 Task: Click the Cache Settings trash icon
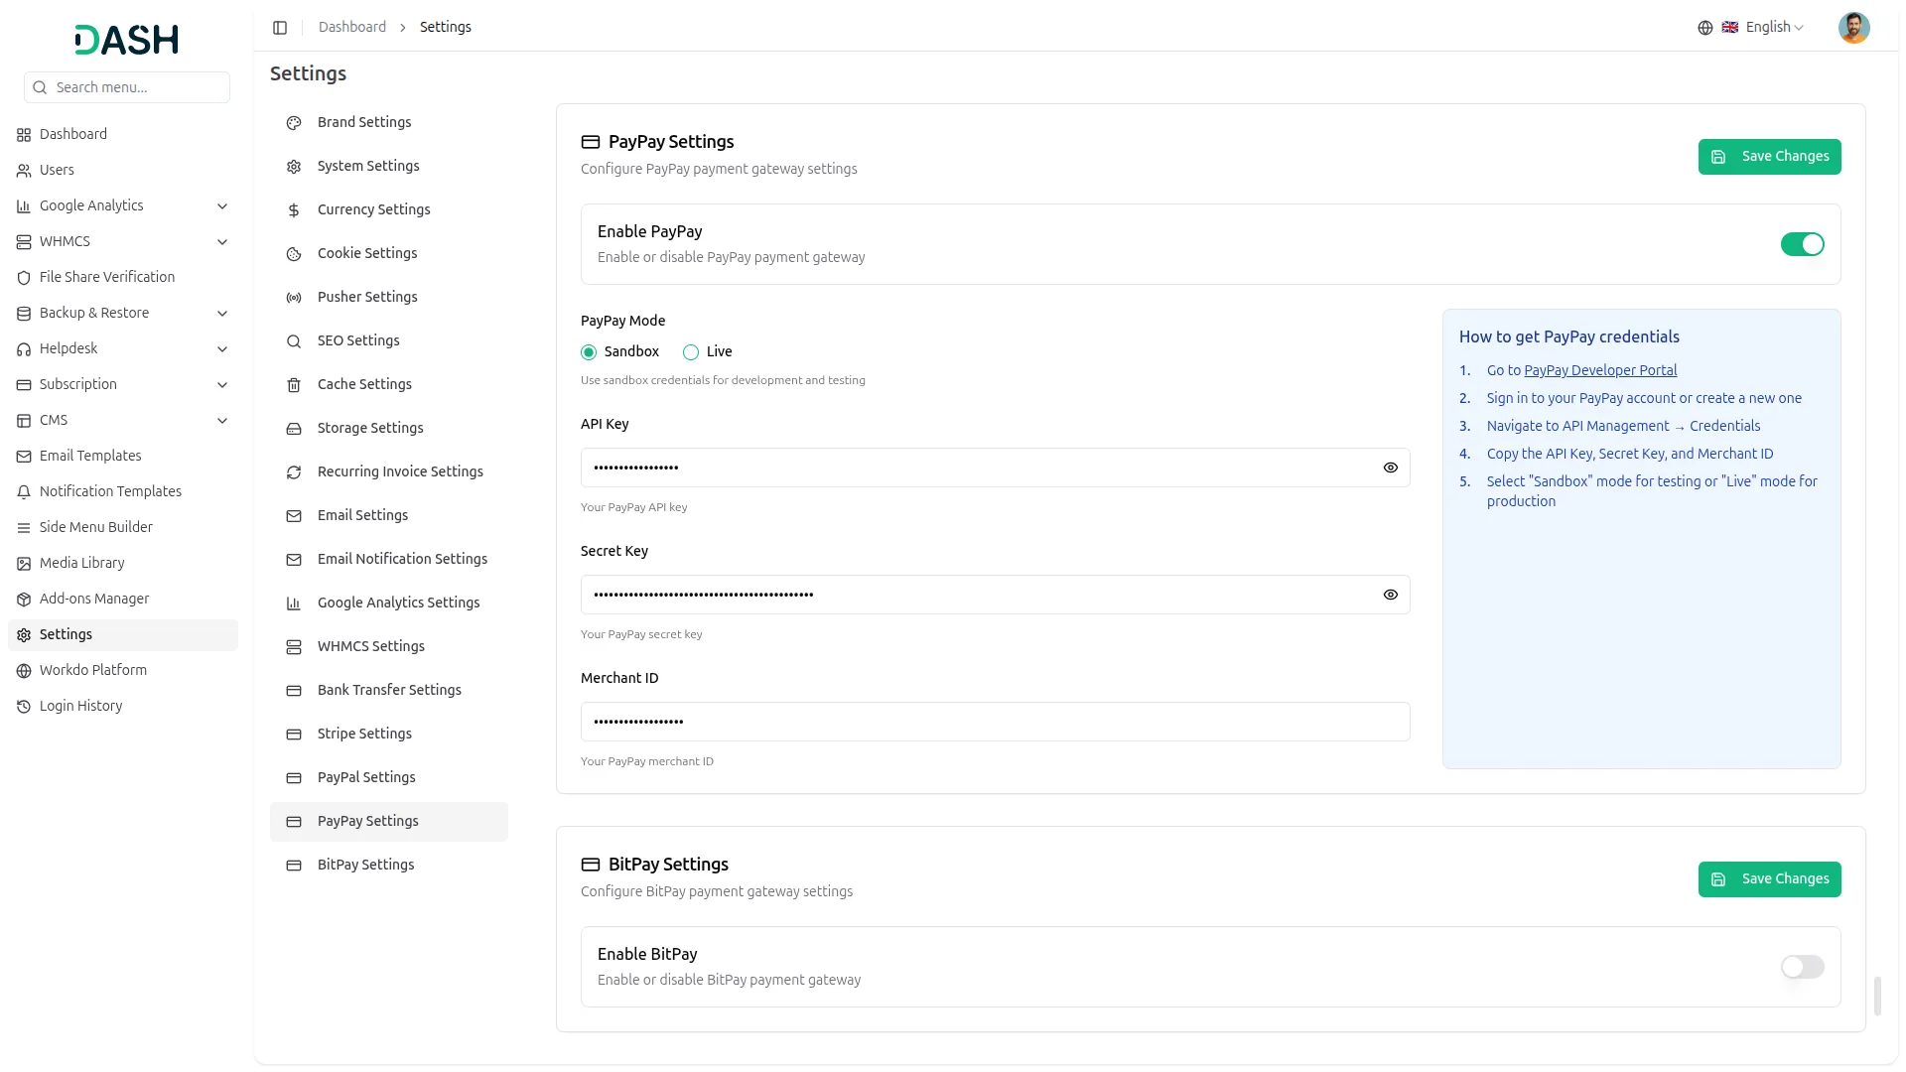[294, 385]
